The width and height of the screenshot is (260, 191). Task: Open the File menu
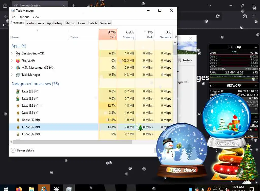13,17
